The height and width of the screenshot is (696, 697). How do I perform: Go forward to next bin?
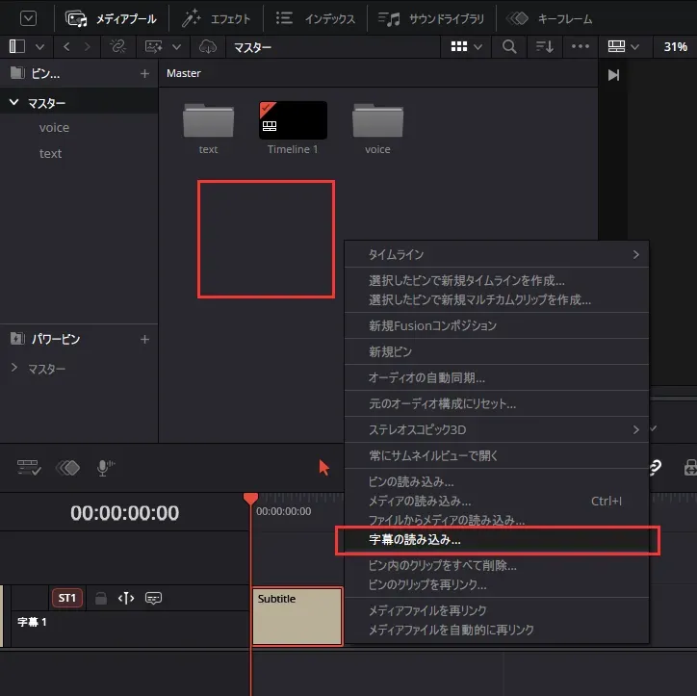point(87,46)
